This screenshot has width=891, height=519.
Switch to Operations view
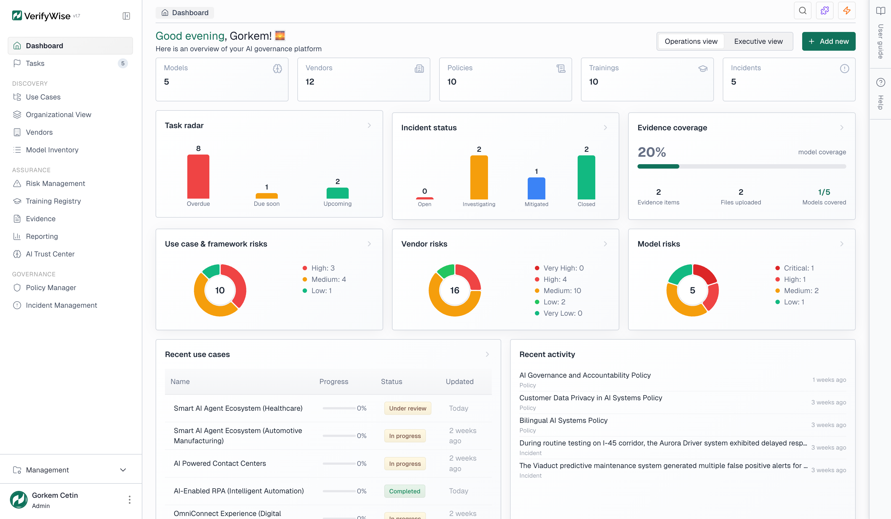click(691, 41)
